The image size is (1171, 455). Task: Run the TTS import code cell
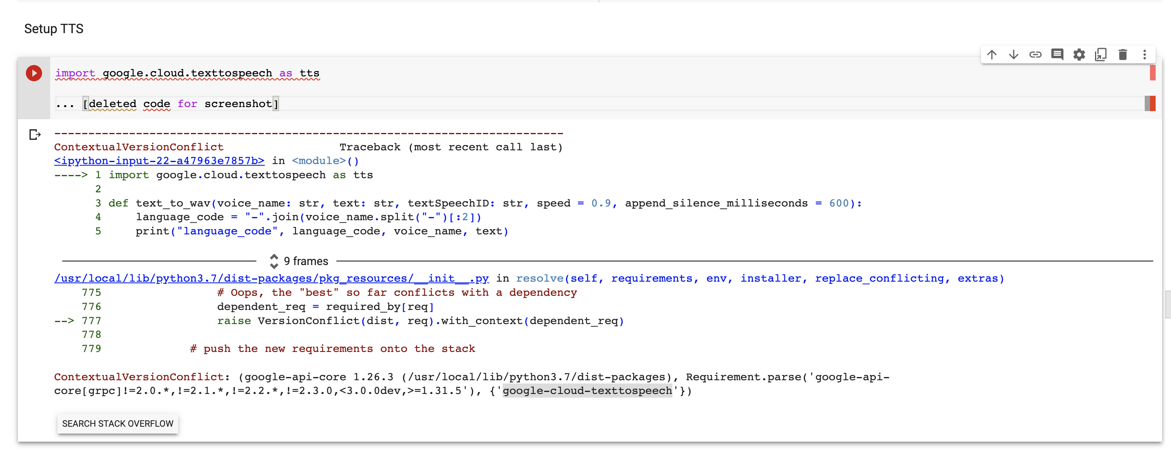34,73
